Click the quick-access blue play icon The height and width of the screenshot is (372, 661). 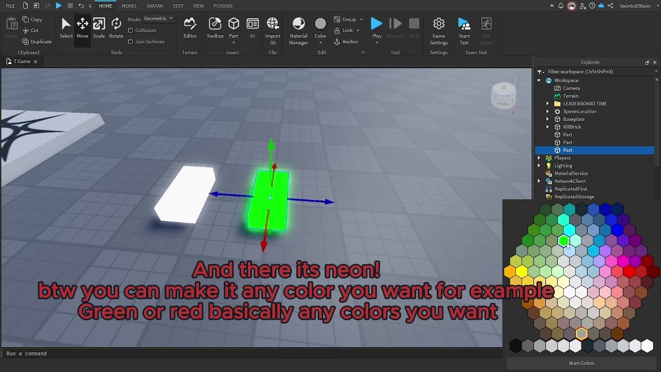(58, 6)
